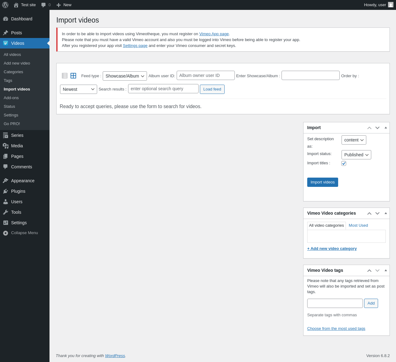Click the blue Import videos button
The width and height of the screenshot is (396, 362).
[323, 182]
